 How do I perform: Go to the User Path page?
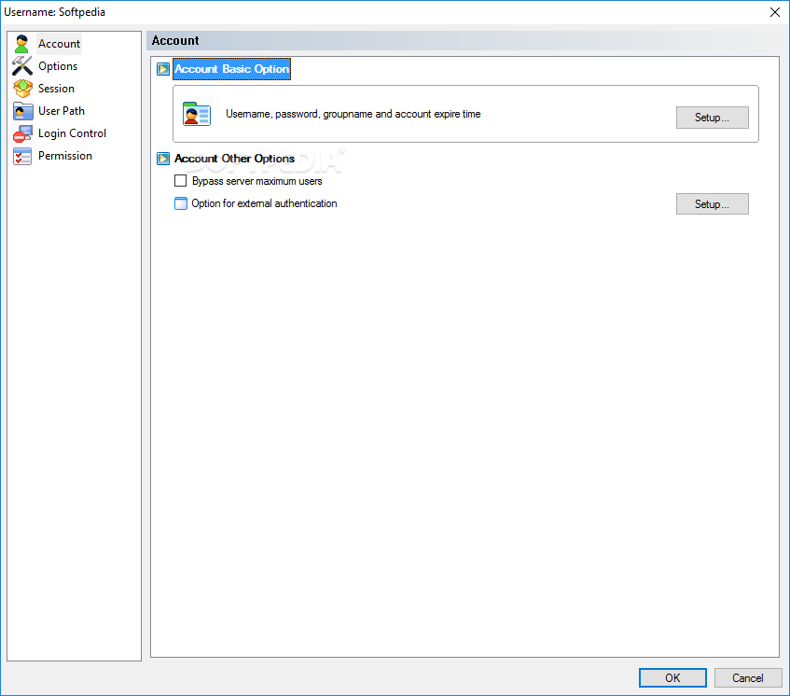62,111
